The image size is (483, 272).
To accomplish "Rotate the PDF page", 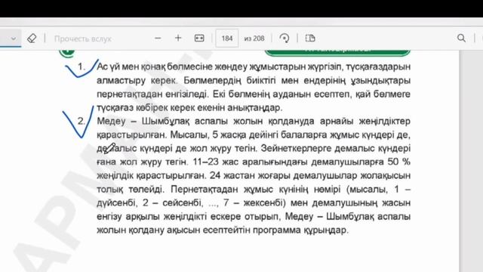I will tap(284, 39).
